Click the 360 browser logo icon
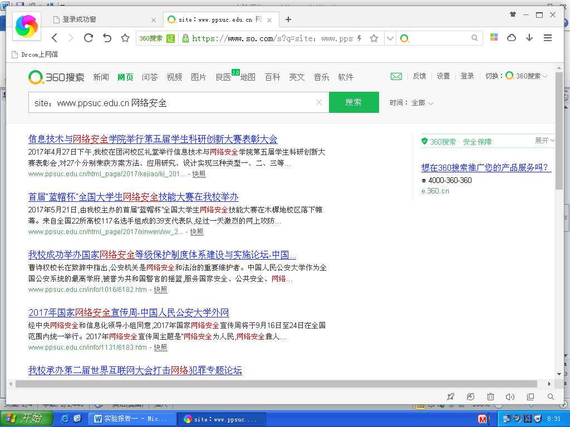Viewport: 570px width, 427px height. coord(26,27)
